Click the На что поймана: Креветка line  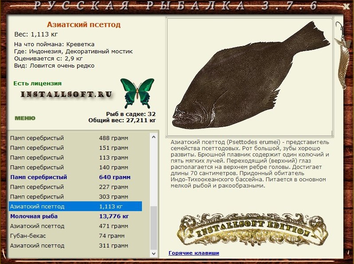point(54,44)
